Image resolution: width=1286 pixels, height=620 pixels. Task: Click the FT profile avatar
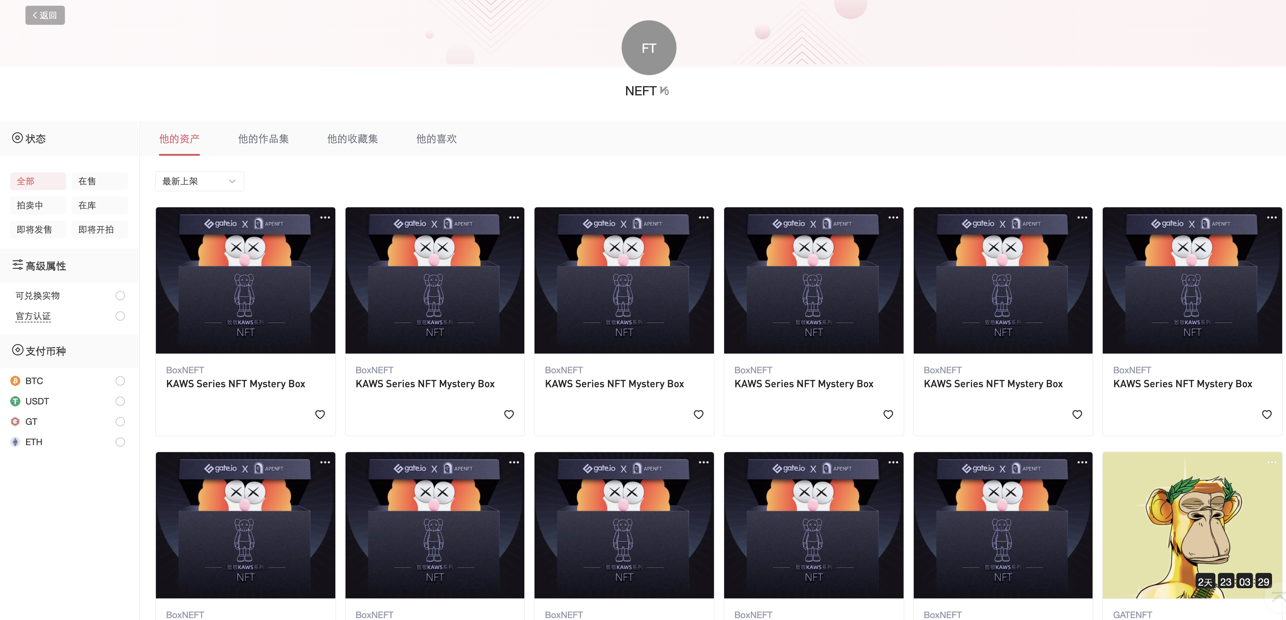click(x=648, y=48)
